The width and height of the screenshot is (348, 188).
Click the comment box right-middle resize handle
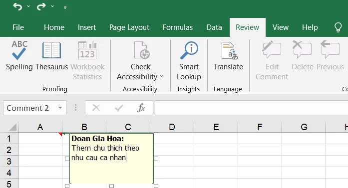pos(156,159)
